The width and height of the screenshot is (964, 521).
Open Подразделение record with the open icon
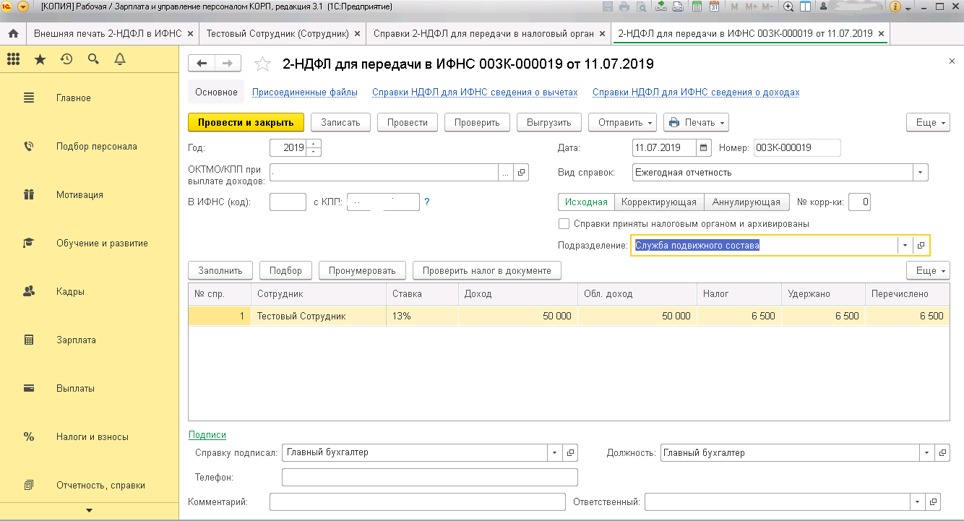pyautogui.click(x=921, y=245)
